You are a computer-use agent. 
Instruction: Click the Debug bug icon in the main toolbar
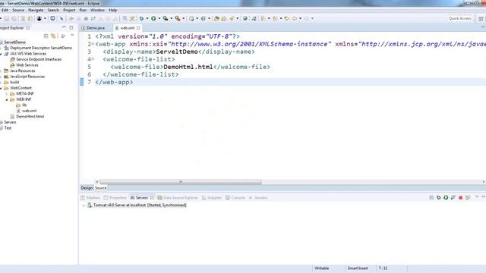tap(142, 18)
